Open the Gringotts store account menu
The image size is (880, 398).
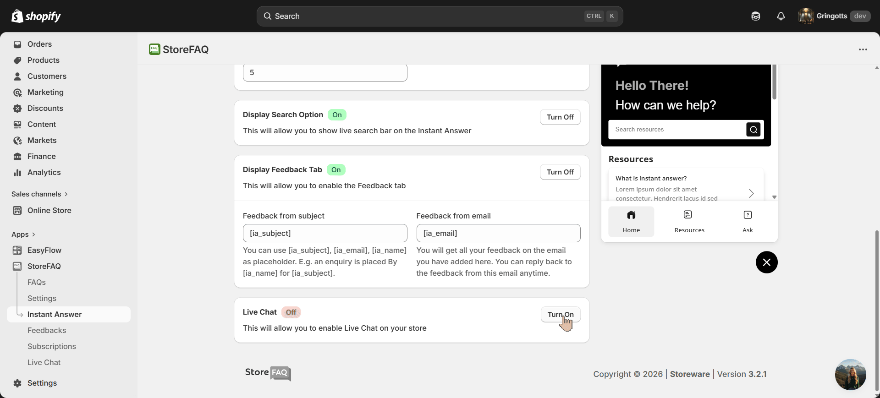pos(834,16)
